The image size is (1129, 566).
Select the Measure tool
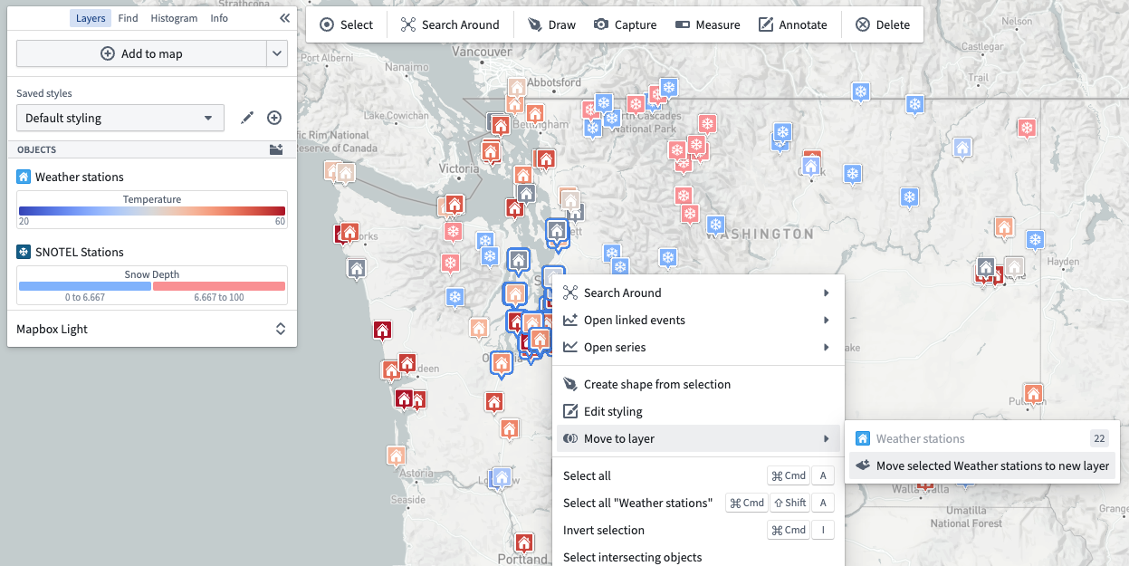point(707,24)
